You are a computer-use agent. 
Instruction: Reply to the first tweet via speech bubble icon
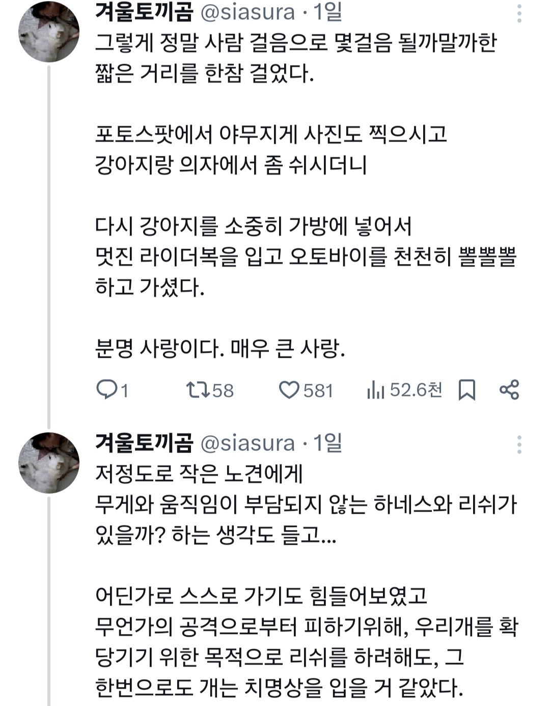coord(107,390)
